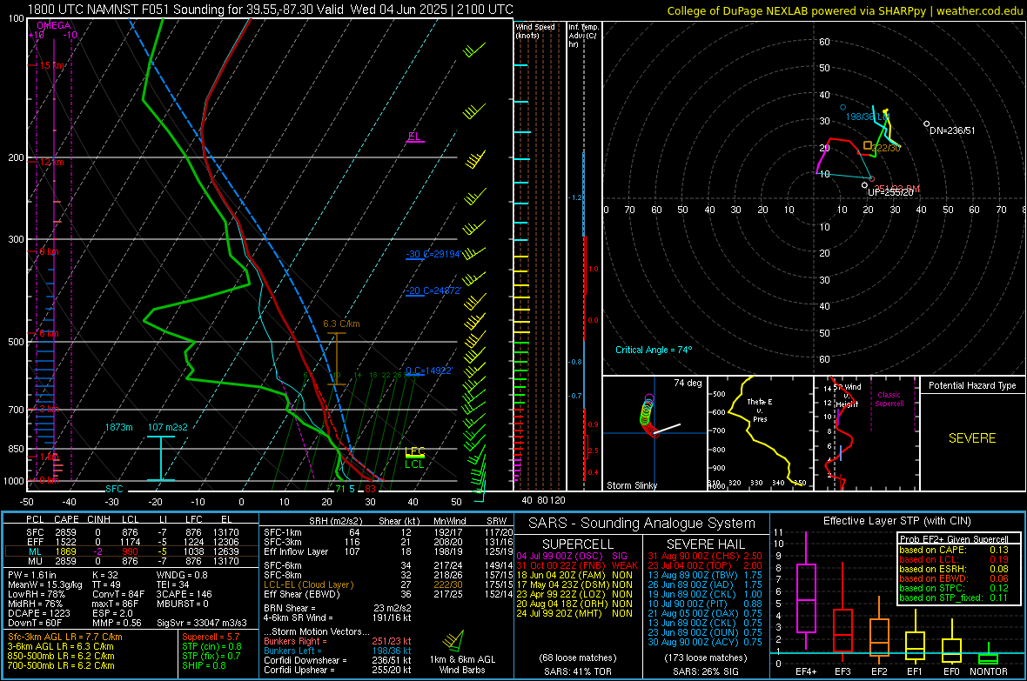Select analogue '31 Oct 00 22Z (FNB) WEAK'
Image resolution: width=1027 pixels, height=681 pixels.
[577, 565]
